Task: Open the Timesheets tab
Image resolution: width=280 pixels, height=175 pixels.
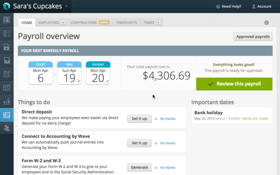Action: click(127, 23)
